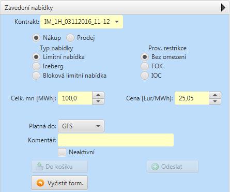Click the Do košíku button
The height and width of the screenshot is (192, 230).
[x=59, y=167]
